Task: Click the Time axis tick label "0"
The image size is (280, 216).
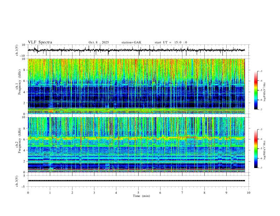Action: click(28, 193)
